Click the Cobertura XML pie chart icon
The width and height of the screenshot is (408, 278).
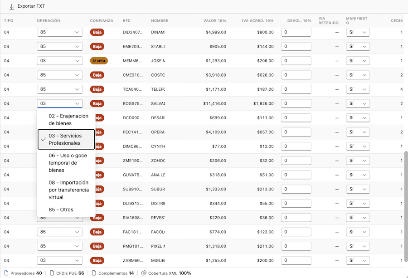(144, 273)
